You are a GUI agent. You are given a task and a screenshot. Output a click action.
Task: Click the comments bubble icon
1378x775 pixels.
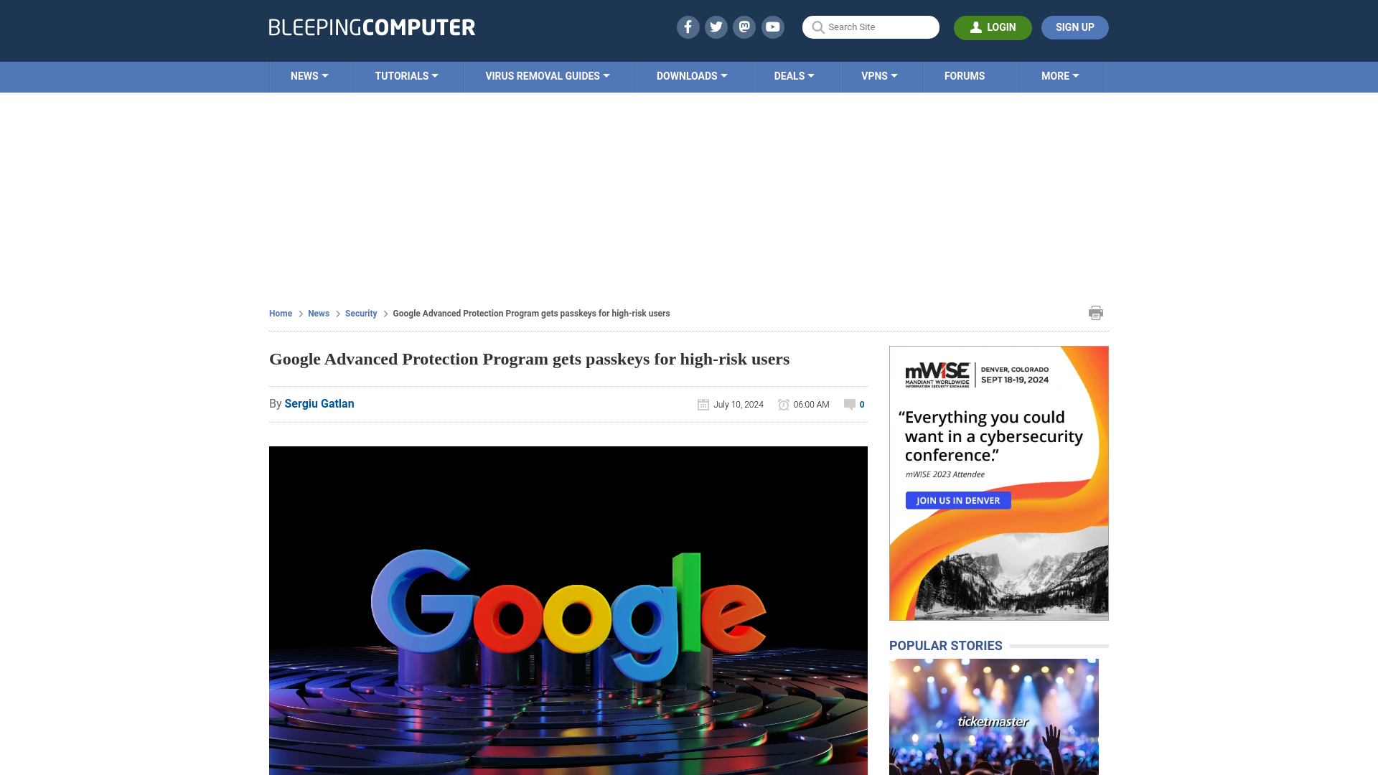click(848, 404)
